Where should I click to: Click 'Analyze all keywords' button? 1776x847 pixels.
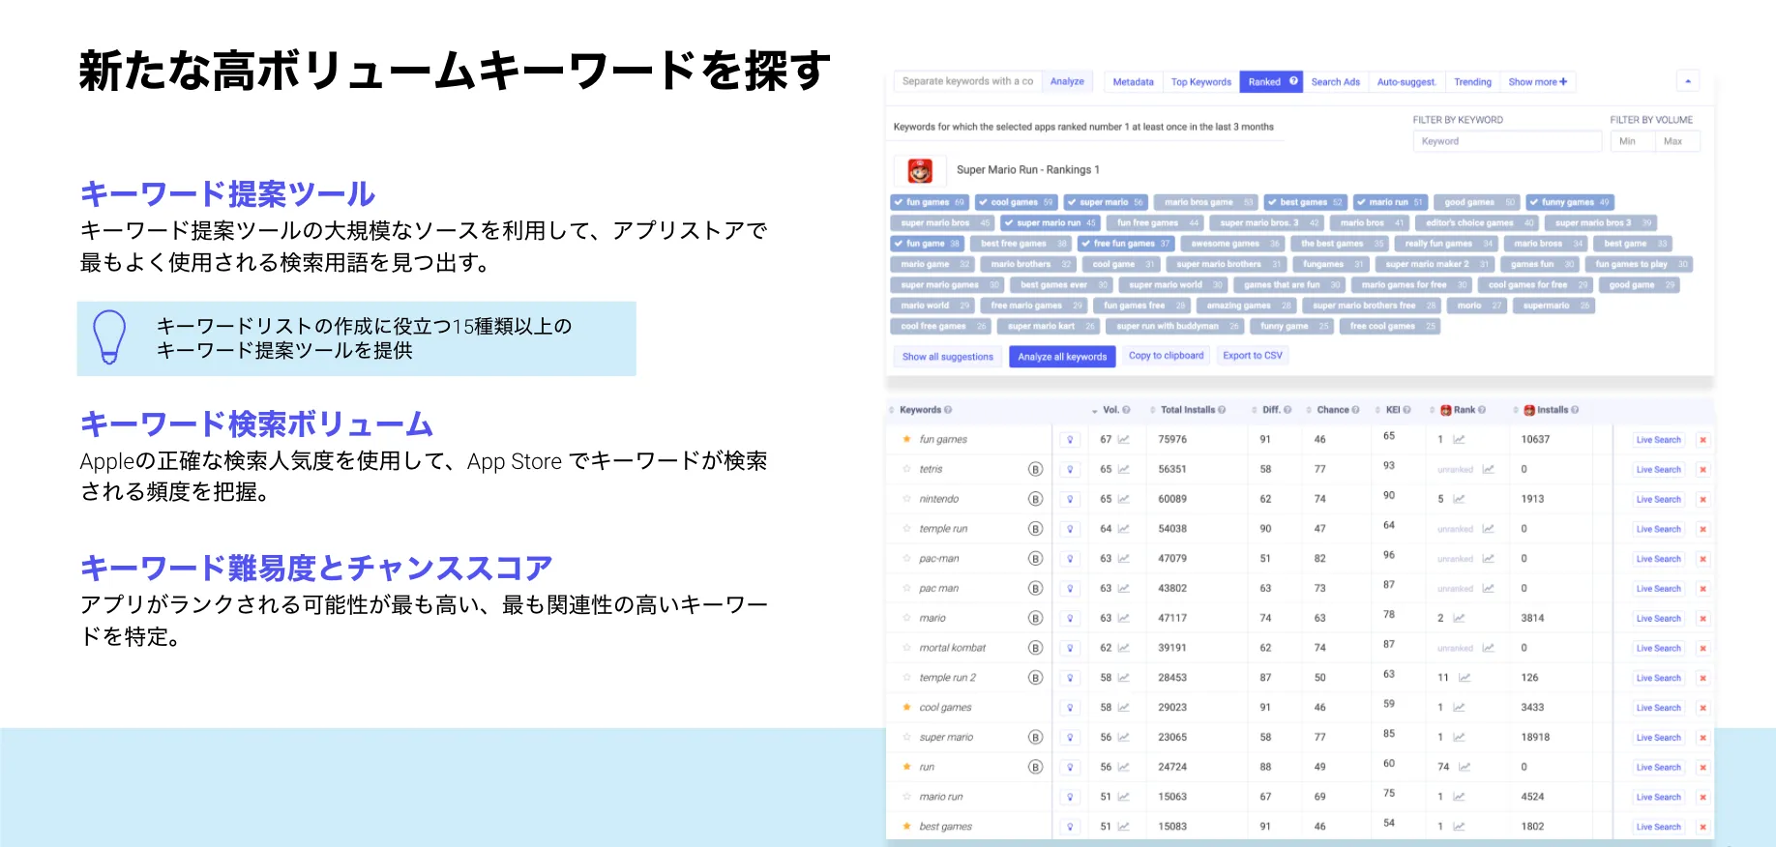click(1062, 357)
